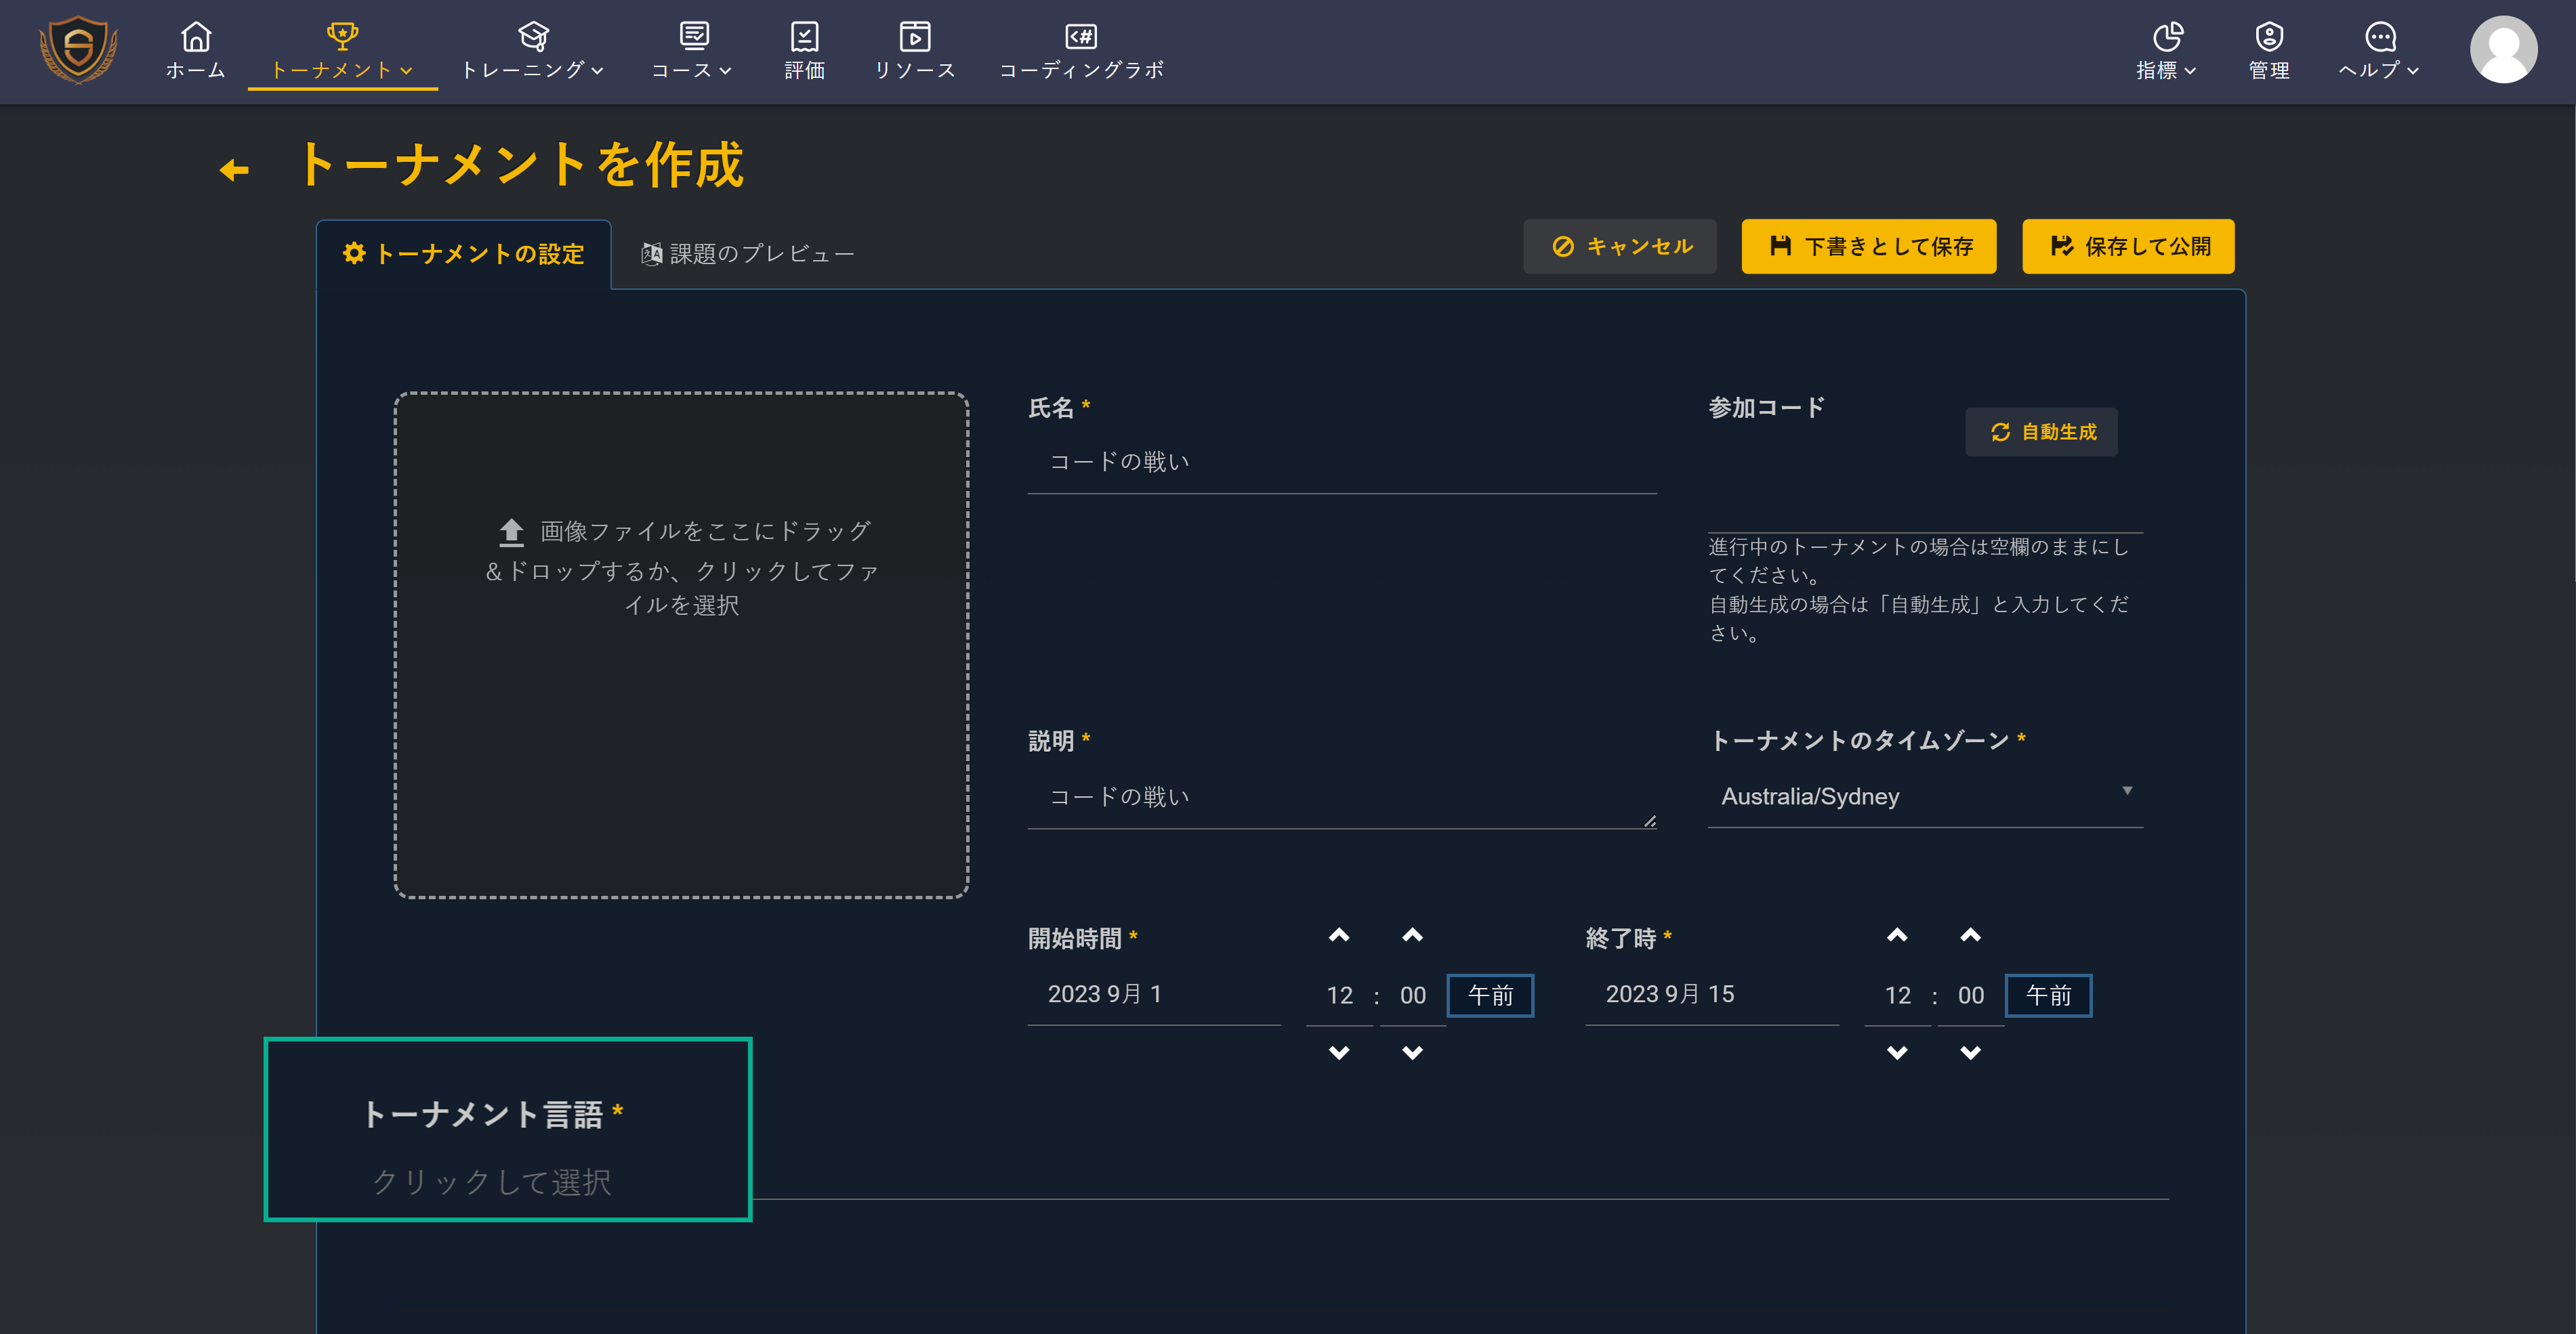This screenshot has width=2576, height=1334.
Task: Toggle the start time 午前 AM/PM button
Action: coord(1490,995)
